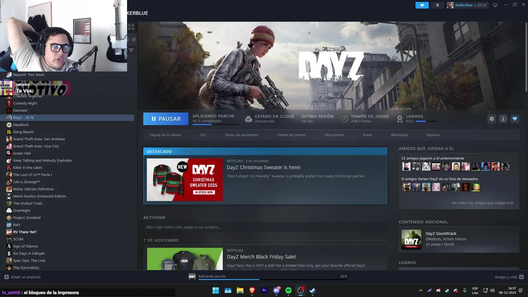The height and width of the screenshot is (297, 528).
Task: Type in the activity comment field
Action: [265, 227]
